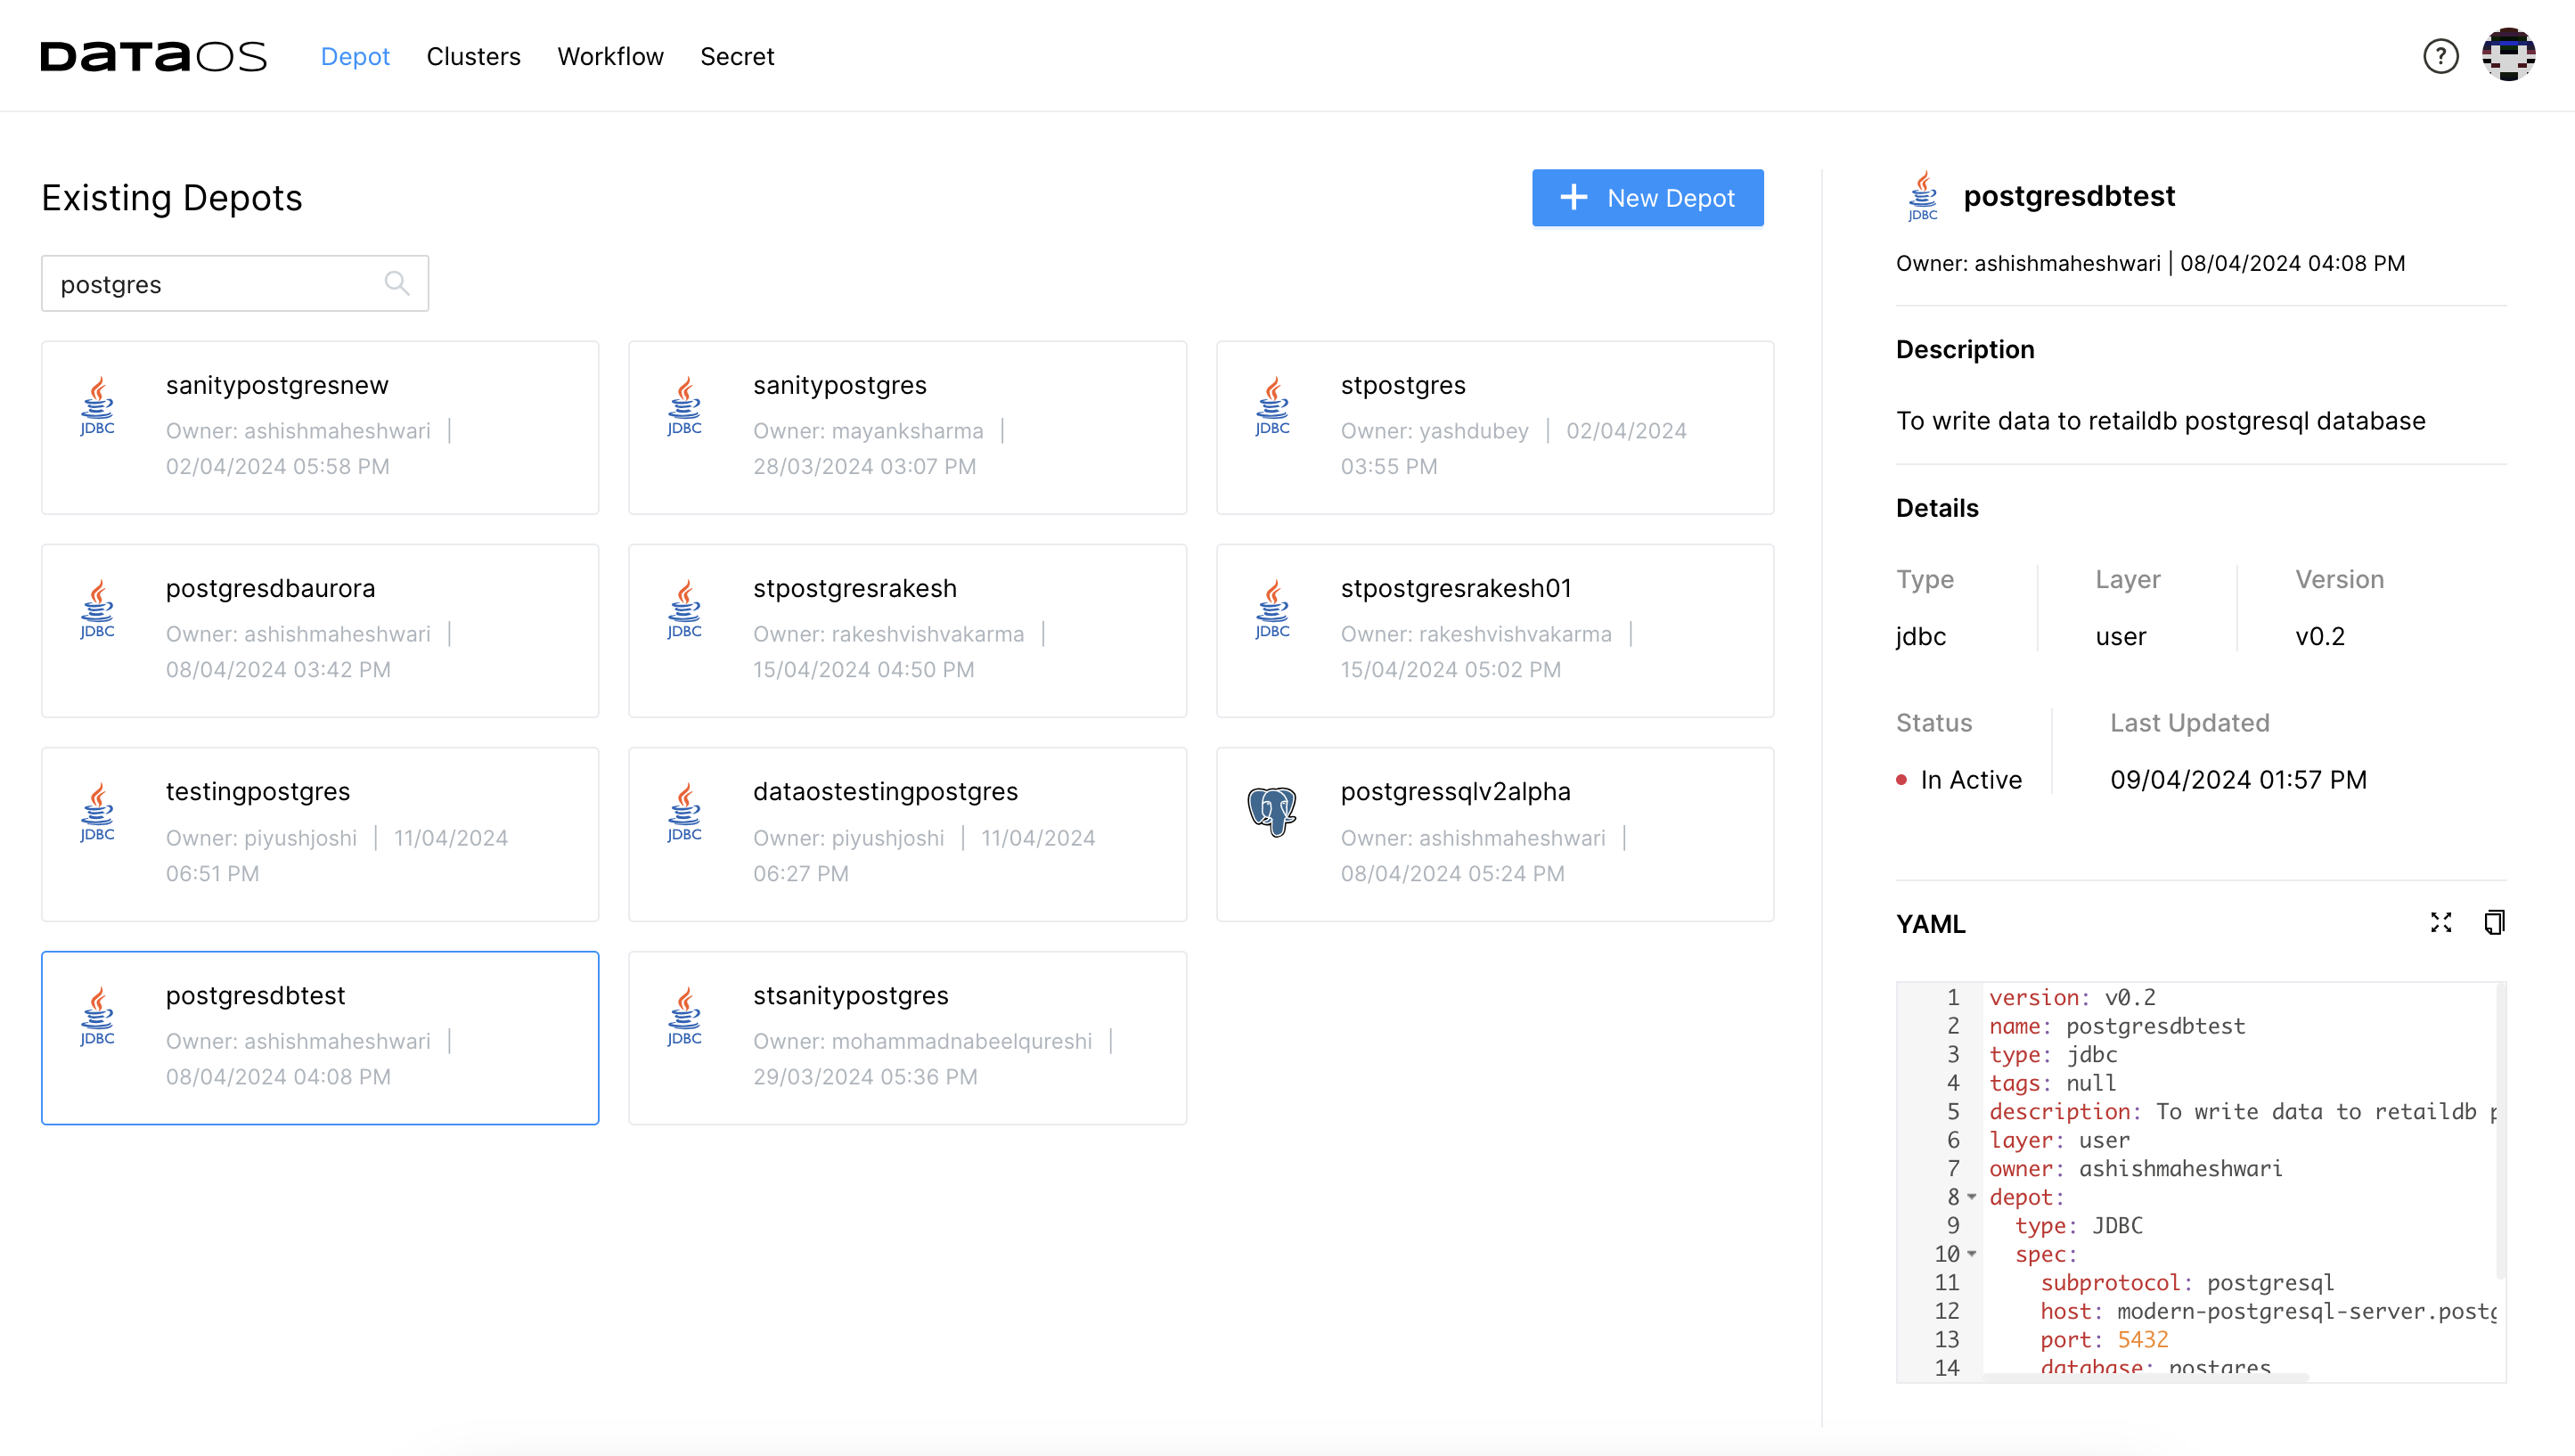Click Owner: yashdubey text
Screen dimensions: 2575x1456
pyautogui.click(x=1435, y=431)
